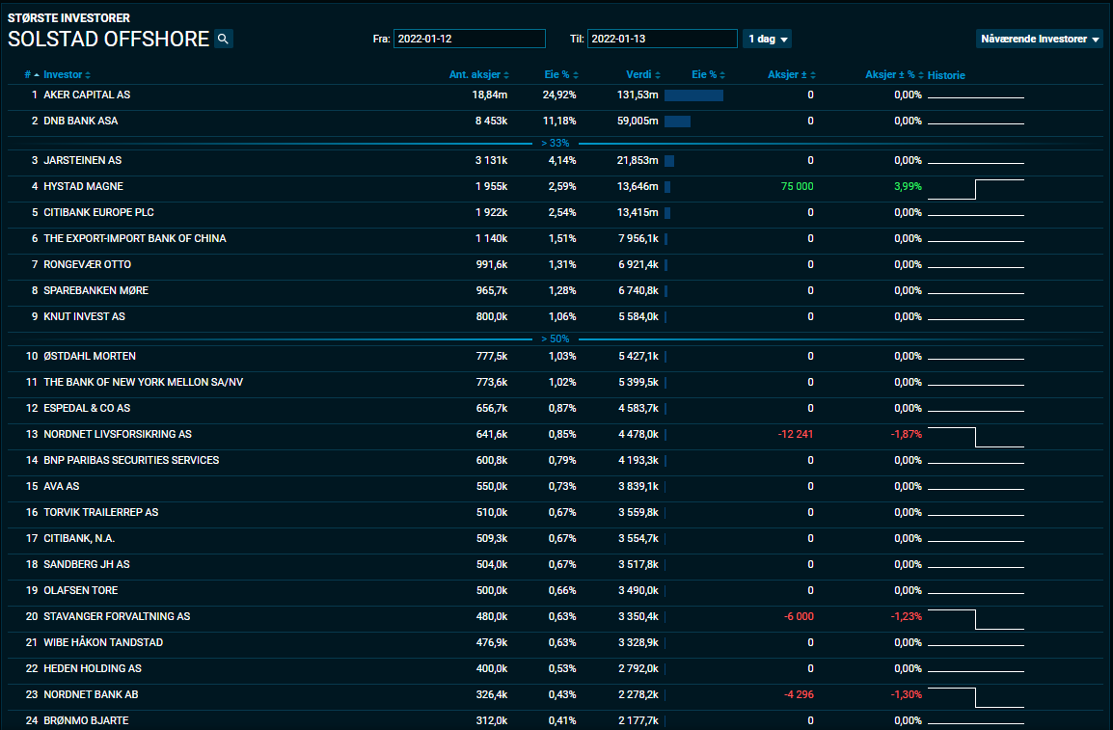1113x730 pixels.
Task: Open HYSTAD MAGNE history sparkline
Action: [x=976, y=189]
